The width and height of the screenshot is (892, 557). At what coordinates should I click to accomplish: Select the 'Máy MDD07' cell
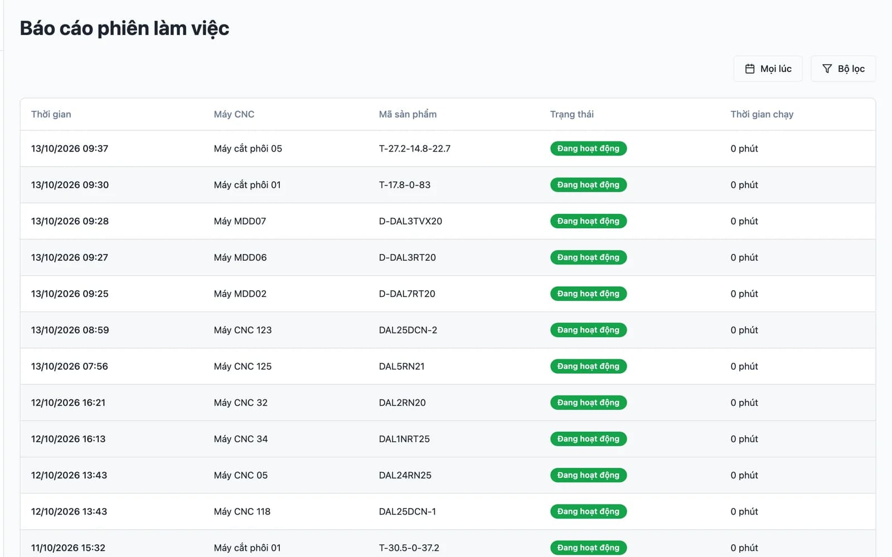[240, 221]
